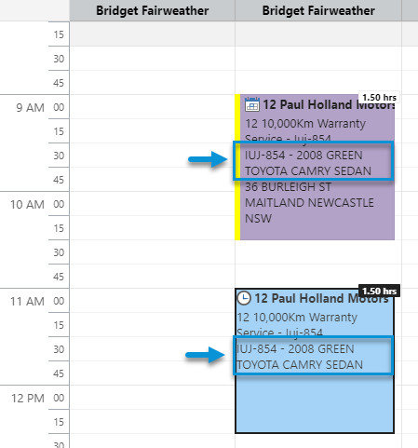Select the purple Paul Holland Motors appointment title
418x448 pixels.
point(329,105)
